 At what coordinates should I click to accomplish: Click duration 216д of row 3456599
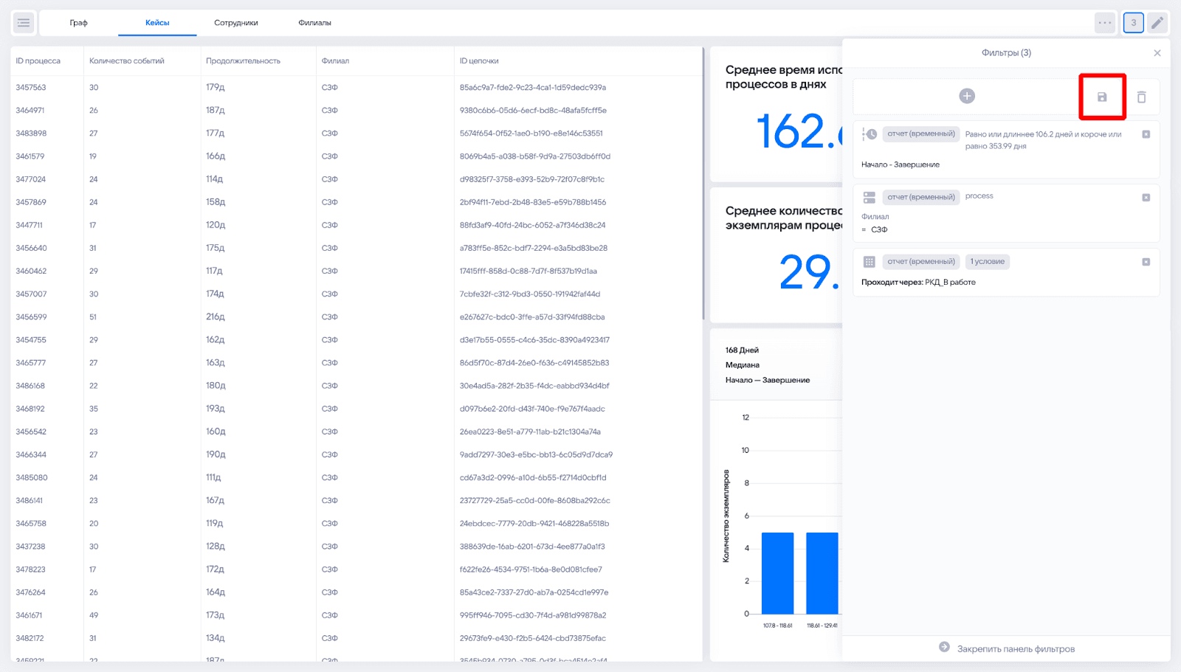pyautogui.click(x=216, y=317)
